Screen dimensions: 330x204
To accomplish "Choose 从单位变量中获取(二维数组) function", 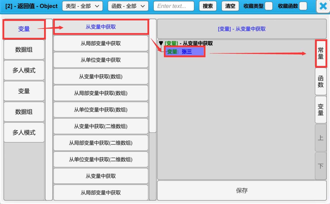I will tap(101, 159).
